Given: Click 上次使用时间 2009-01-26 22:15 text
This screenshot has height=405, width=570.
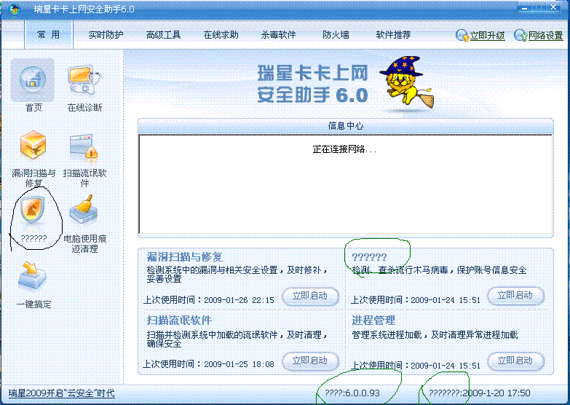Looking at the screenshot, I should click(x=209, y=300).
